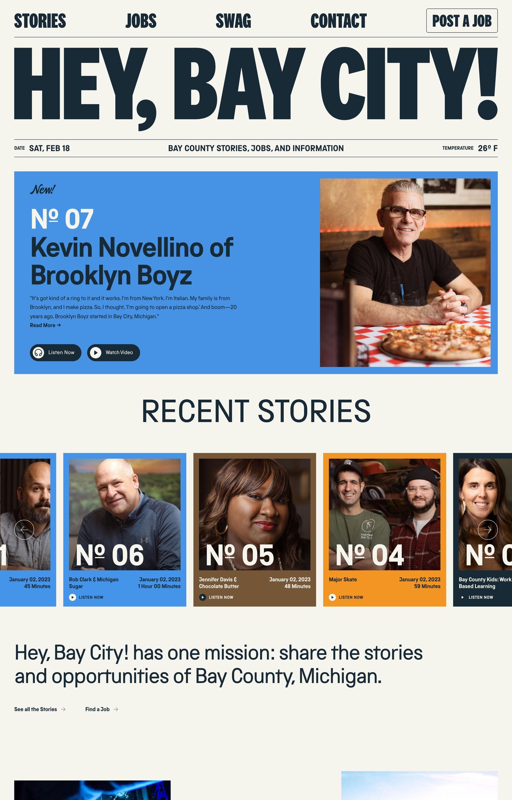Click the arrow next to See all the Stories
This screenshot has width=512, height=800.
pos(63,709)
